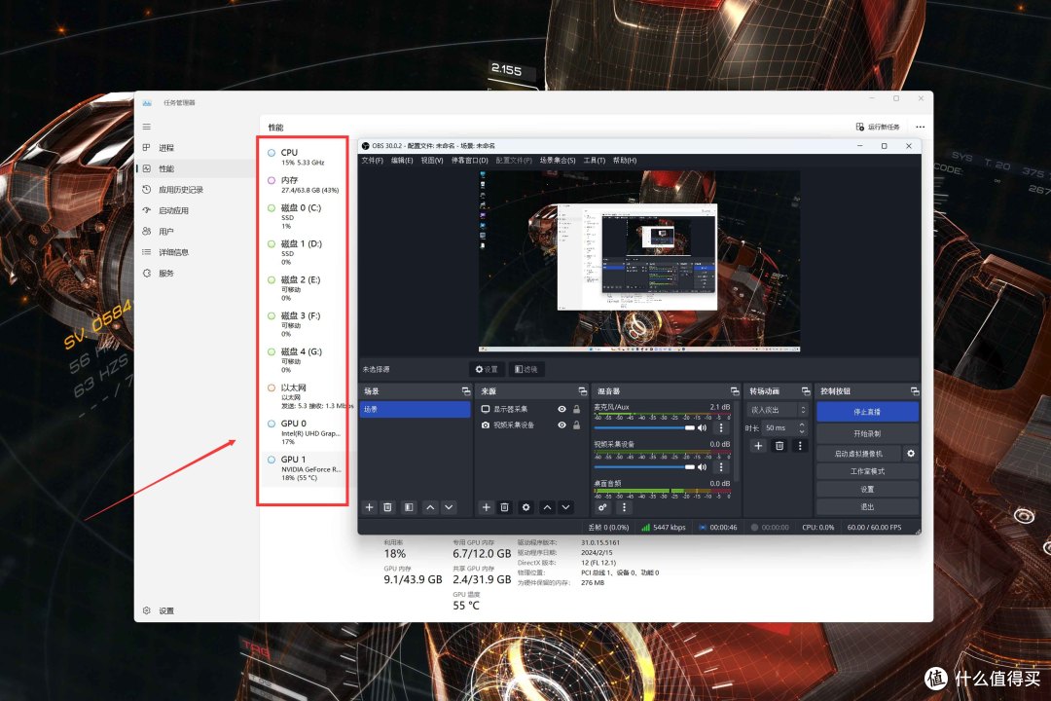This screenshot has height=701, width=1051.
Task: Click the 停止直播 button
Action: [x=867, y=412]
